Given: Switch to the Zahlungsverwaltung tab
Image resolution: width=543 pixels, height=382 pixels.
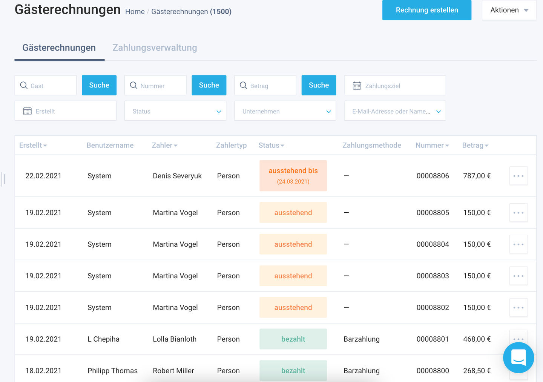Looking at the screenshot, I should pos(155,48).
